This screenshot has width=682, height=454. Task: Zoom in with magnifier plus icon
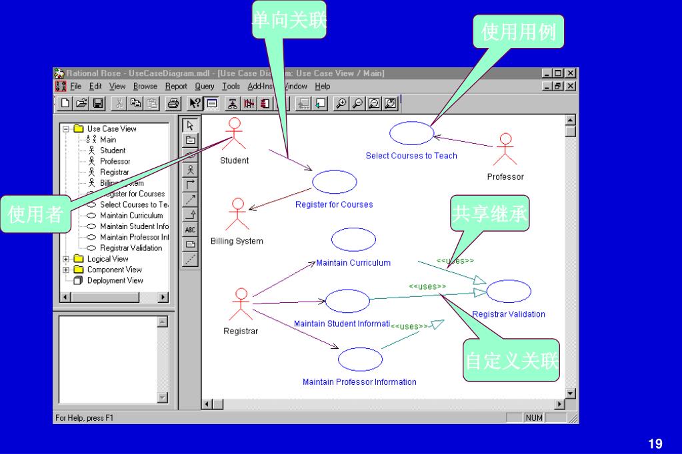341,103
